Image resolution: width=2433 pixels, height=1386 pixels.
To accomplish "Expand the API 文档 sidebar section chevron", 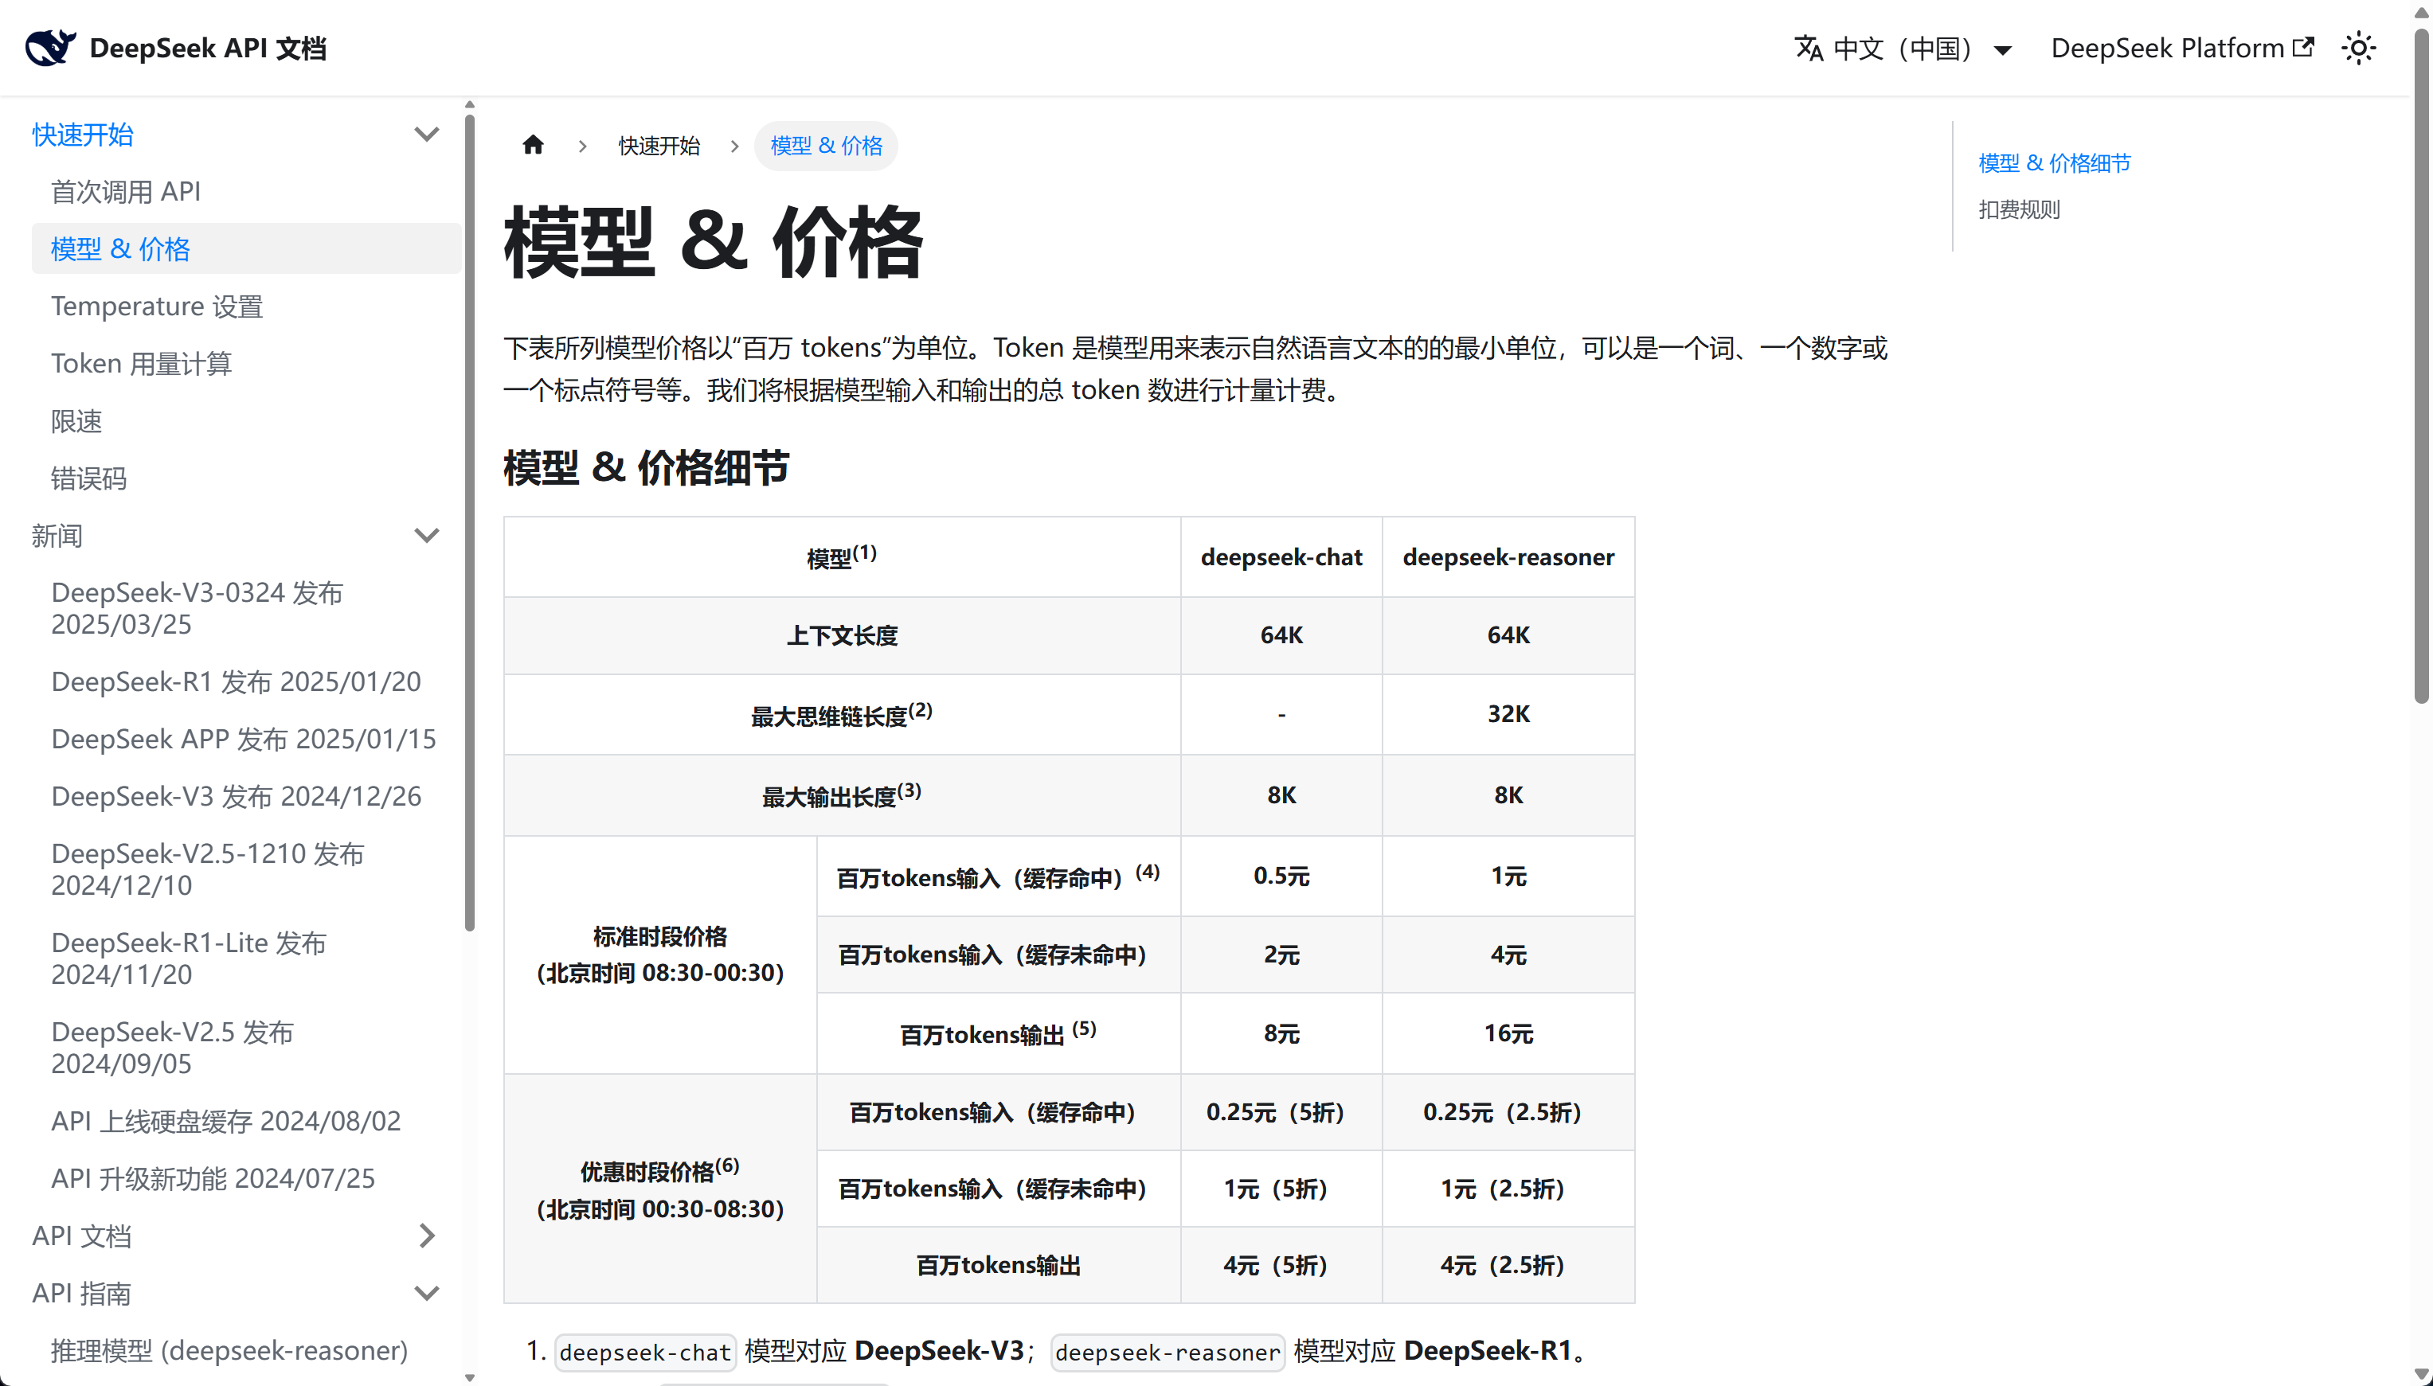I will pos(427,1236).
